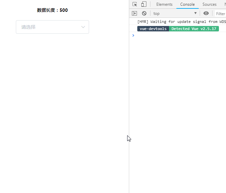Image resolution: width=226 pixels, height=193 pixels.
Task: Show the console sidebar panel icon
Action: [x=134, y=13]
